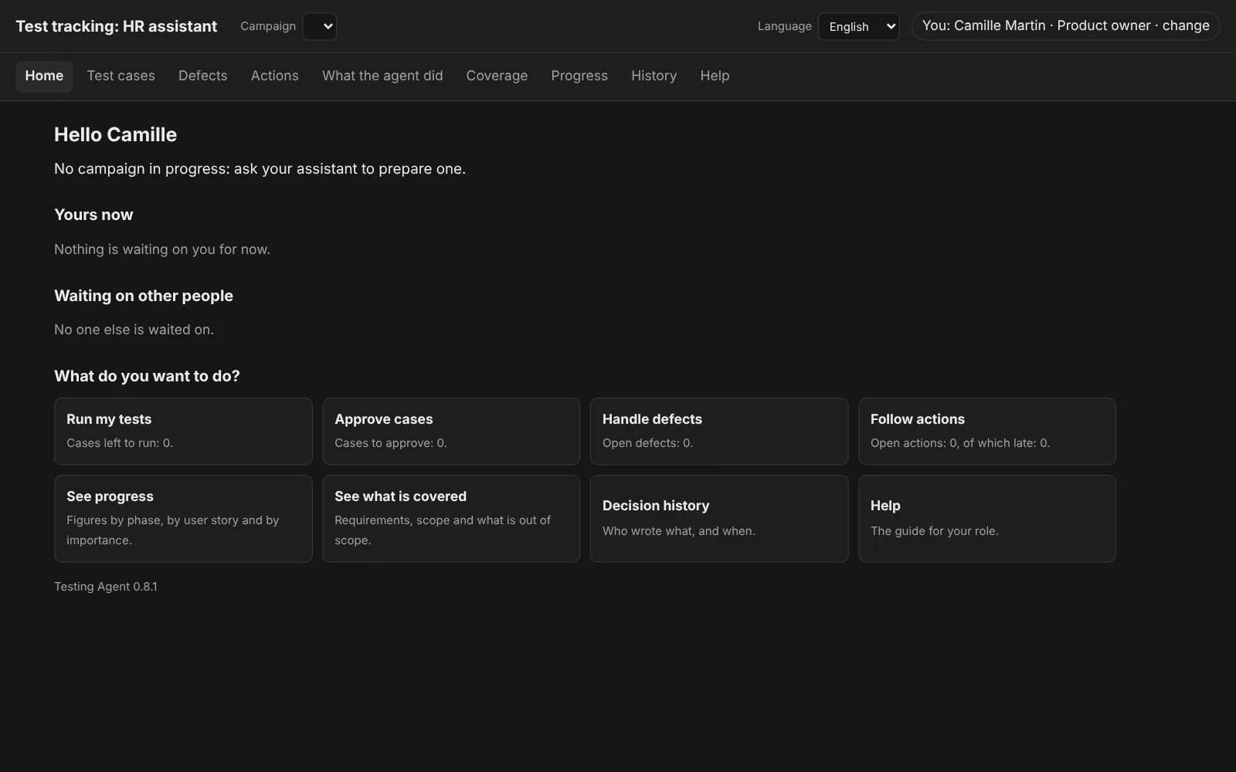Click the What do you want to do heading
Screen dimensions: 1236x772
147,376
